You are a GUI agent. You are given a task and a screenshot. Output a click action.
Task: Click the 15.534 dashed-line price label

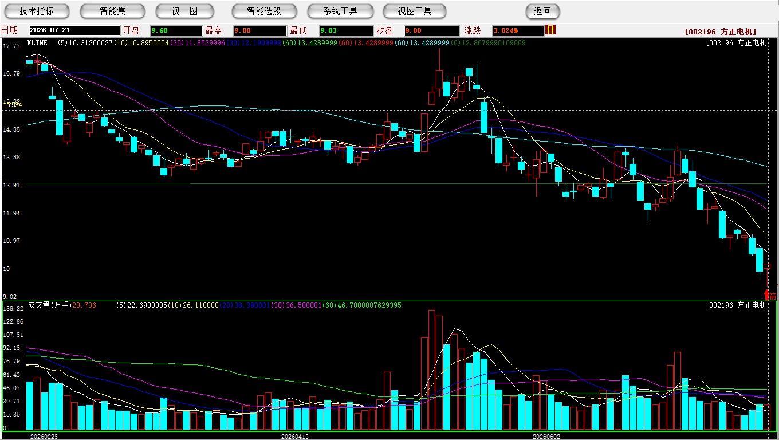click(13, 105)
